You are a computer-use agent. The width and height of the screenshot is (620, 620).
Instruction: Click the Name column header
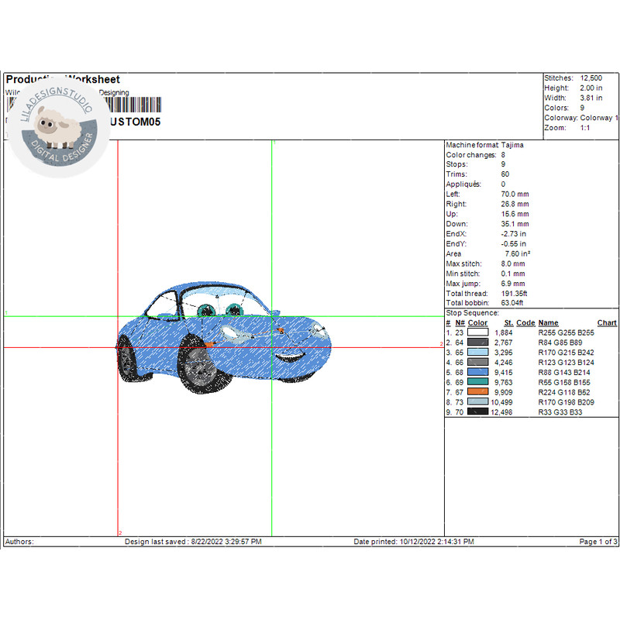click(x=548, y=322)
